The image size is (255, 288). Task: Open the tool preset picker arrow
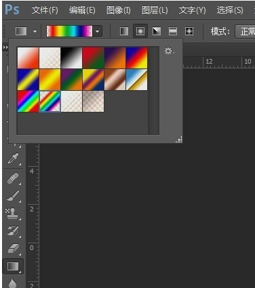point(35,31)
